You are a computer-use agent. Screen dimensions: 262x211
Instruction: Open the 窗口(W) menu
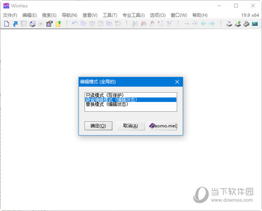tap(179, 15)
